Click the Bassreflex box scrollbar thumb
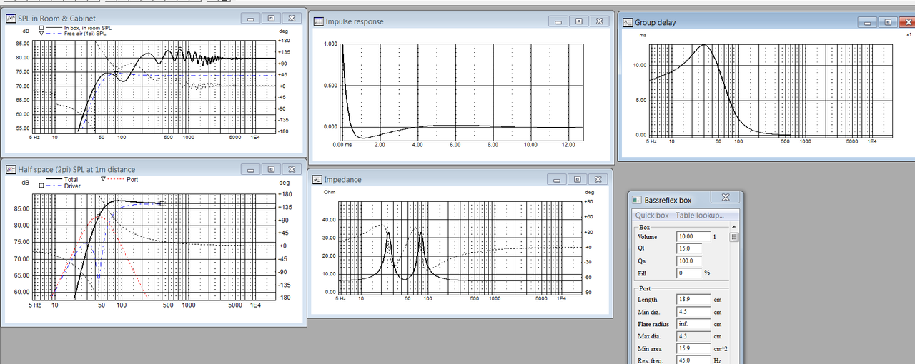This screenshot has height=364, width=915. coord(734,236)
